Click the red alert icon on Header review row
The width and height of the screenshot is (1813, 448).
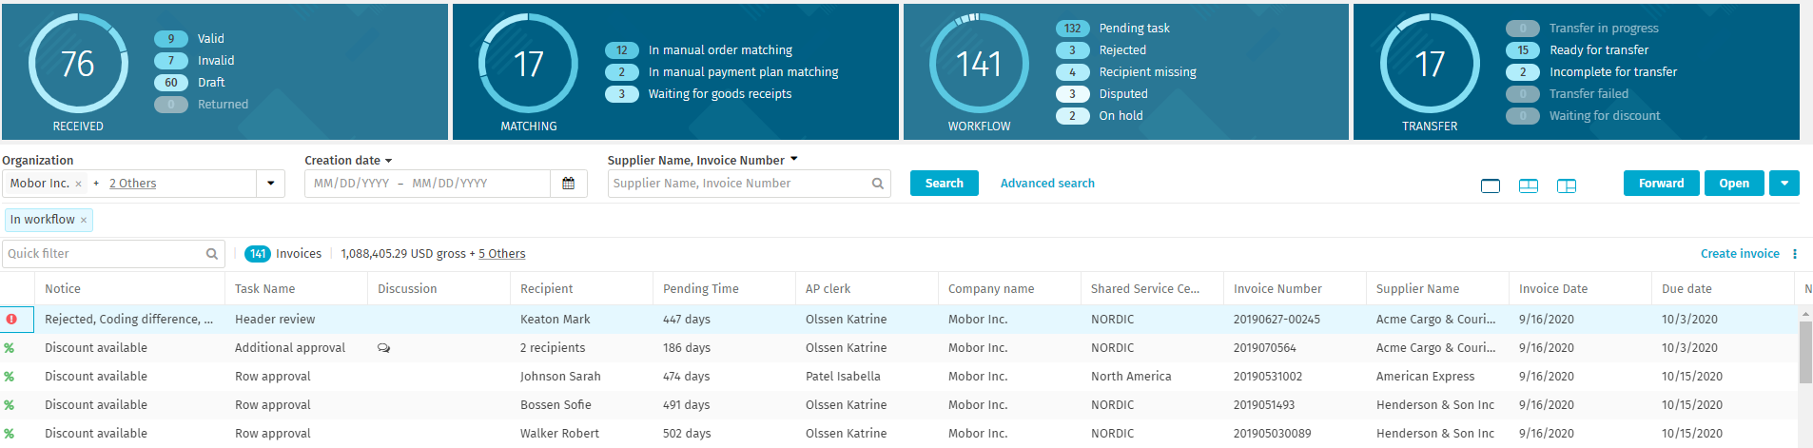(11, 320)
